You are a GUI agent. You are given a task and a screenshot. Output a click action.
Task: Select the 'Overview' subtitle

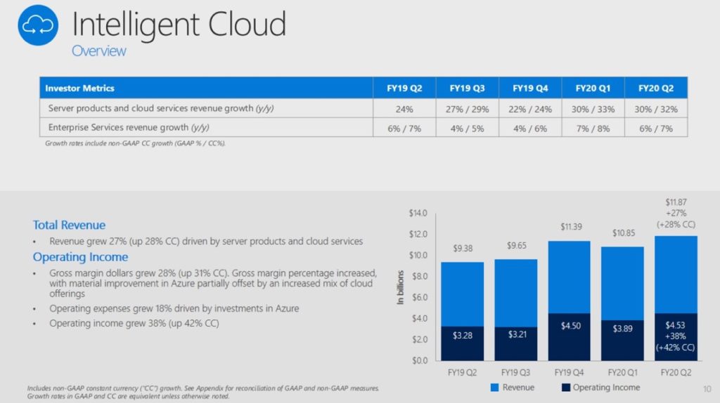click(98, 51)
